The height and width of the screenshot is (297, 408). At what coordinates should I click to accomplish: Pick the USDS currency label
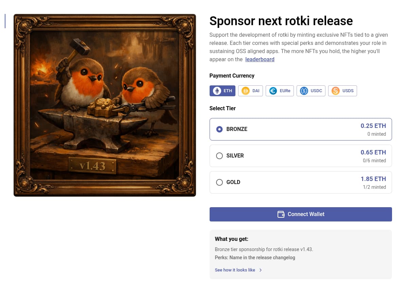[348, 91]
